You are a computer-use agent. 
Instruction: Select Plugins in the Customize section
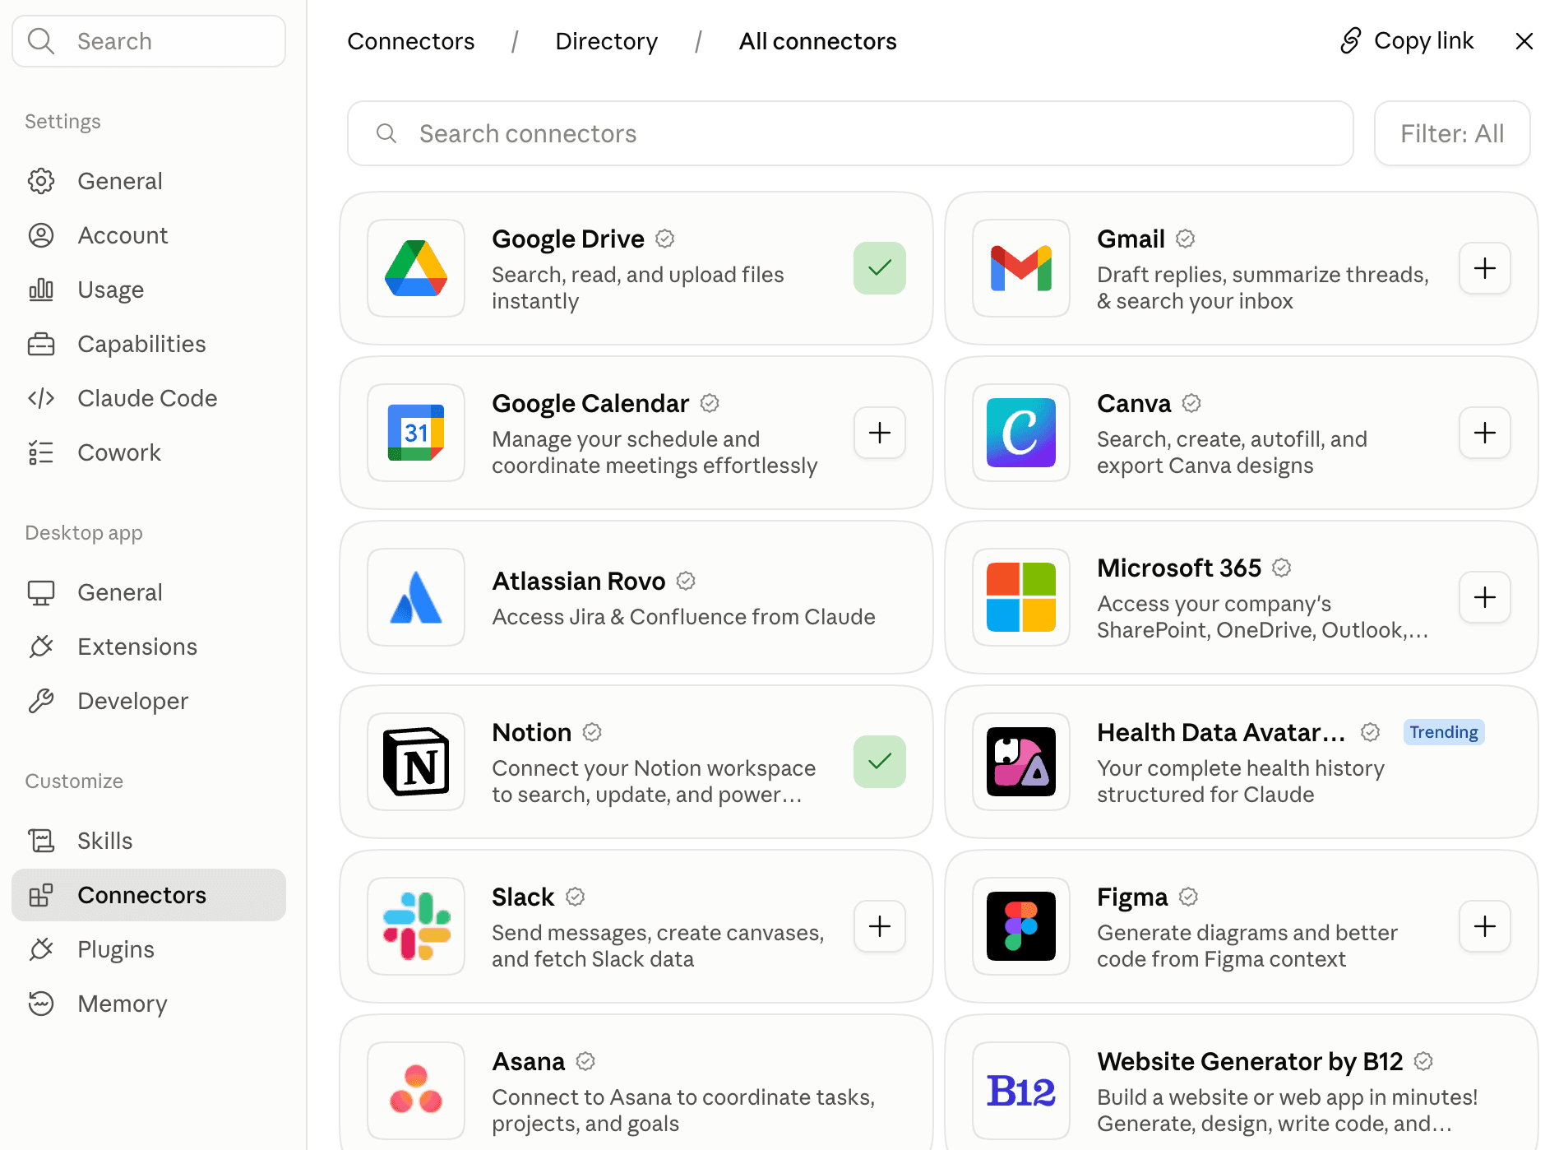coord(149,949)
